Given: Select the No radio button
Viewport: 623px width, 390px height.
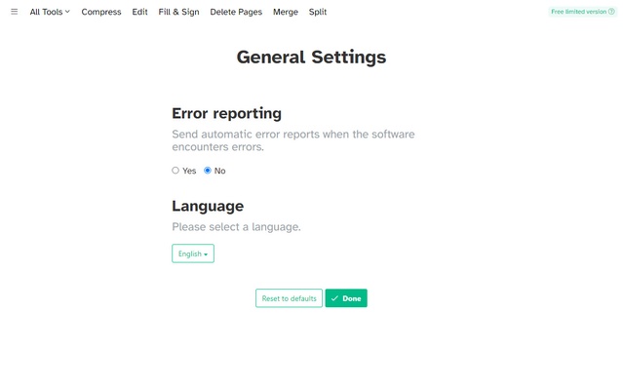Looking at the screenshot, I should click(208, 171).
